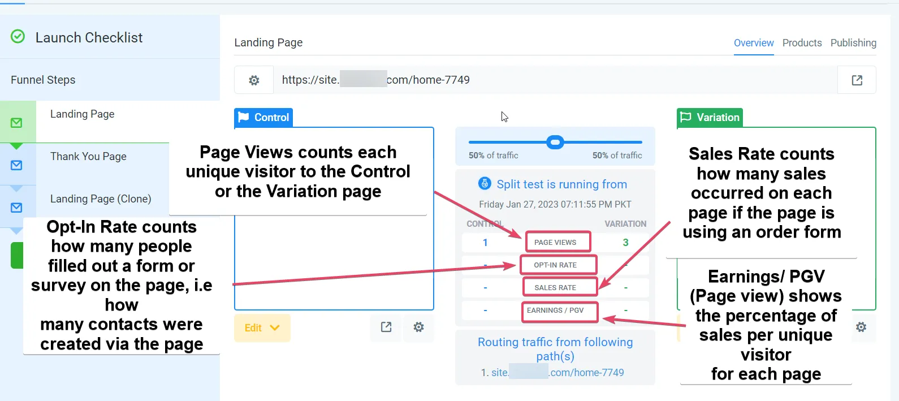
Task: Open landing page URL in new tab icon
Action: 857,80
